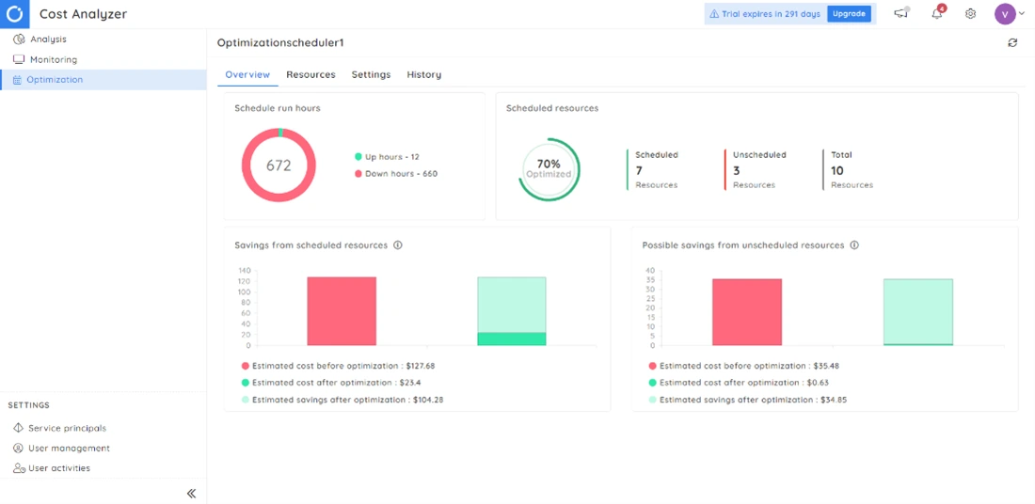The width and height of the screenshot is (1035, 504).
Task: Open the settings gear icon
Action: pyautogui.click(x=970, y=14)
